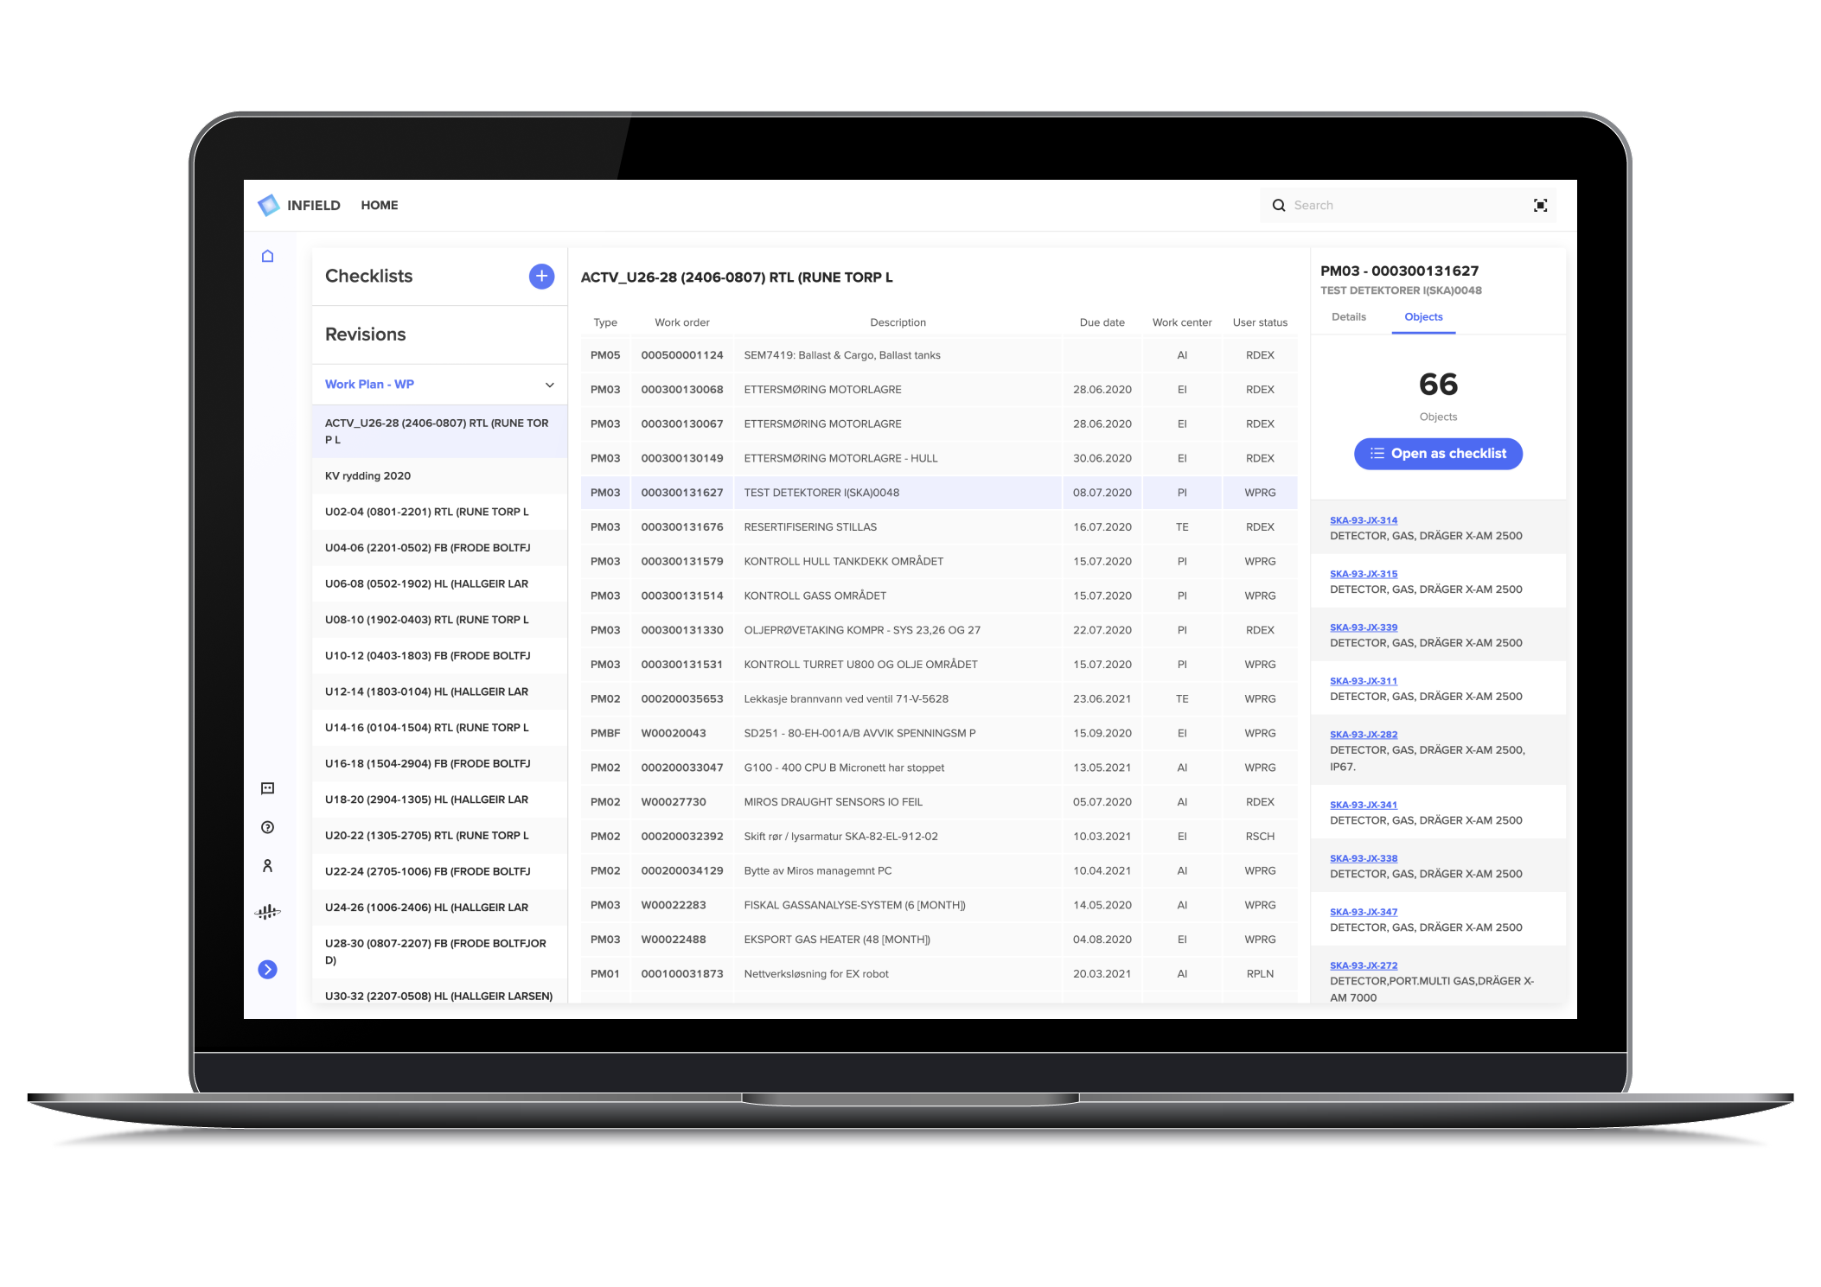Screen dimensions: 1821x1287
Task: Open the SKA-93-JX-311 link
Action: coord(1363,681)
